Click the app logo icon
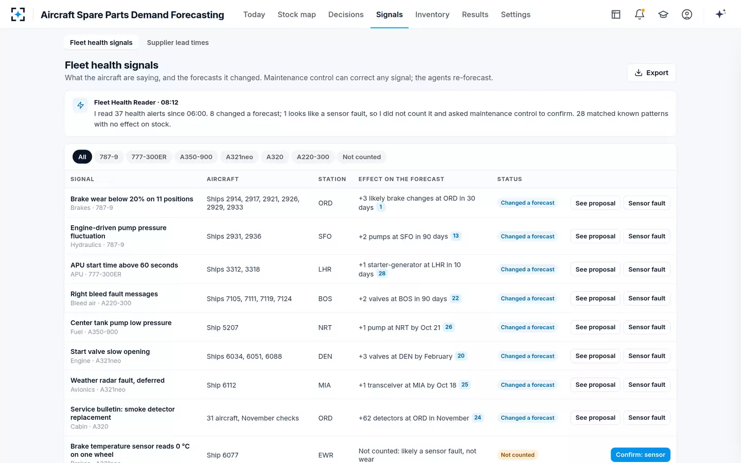Viewport: 741px width, 463px height. pos(18,14)
